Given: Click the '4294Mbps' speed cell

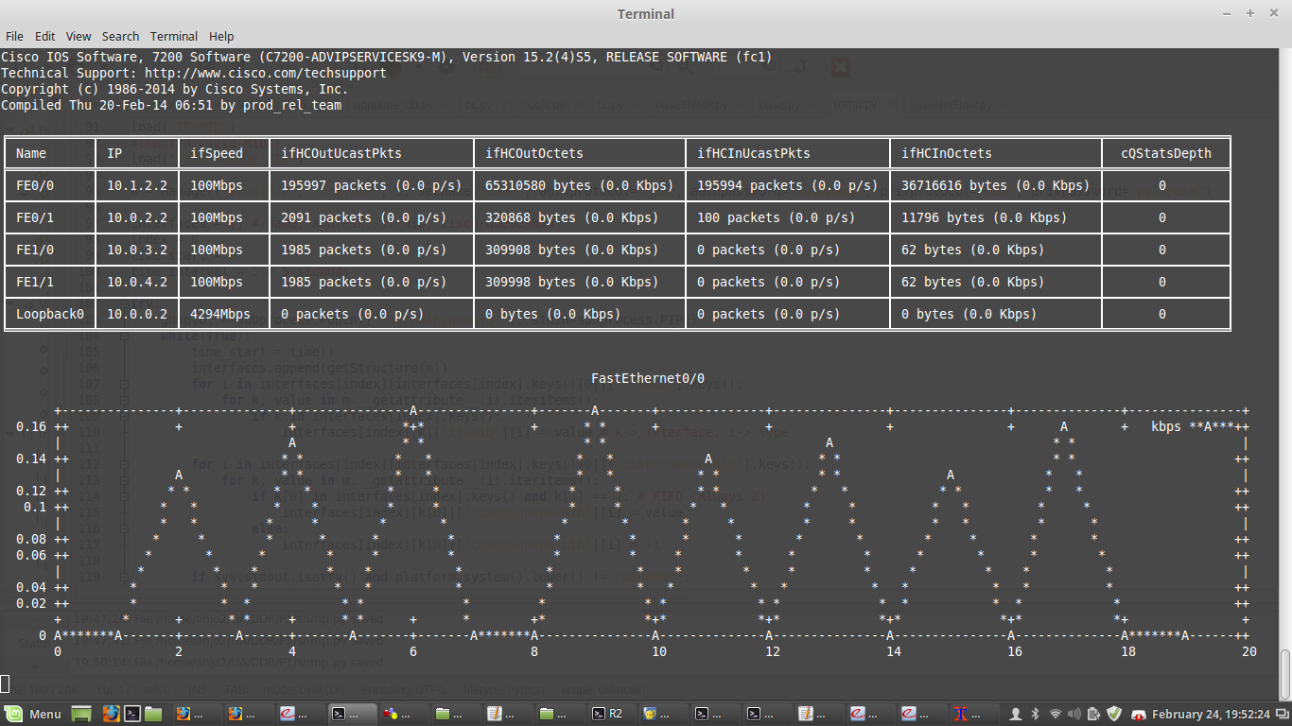Looking at the screenshot, I should (x=220, y=314).
